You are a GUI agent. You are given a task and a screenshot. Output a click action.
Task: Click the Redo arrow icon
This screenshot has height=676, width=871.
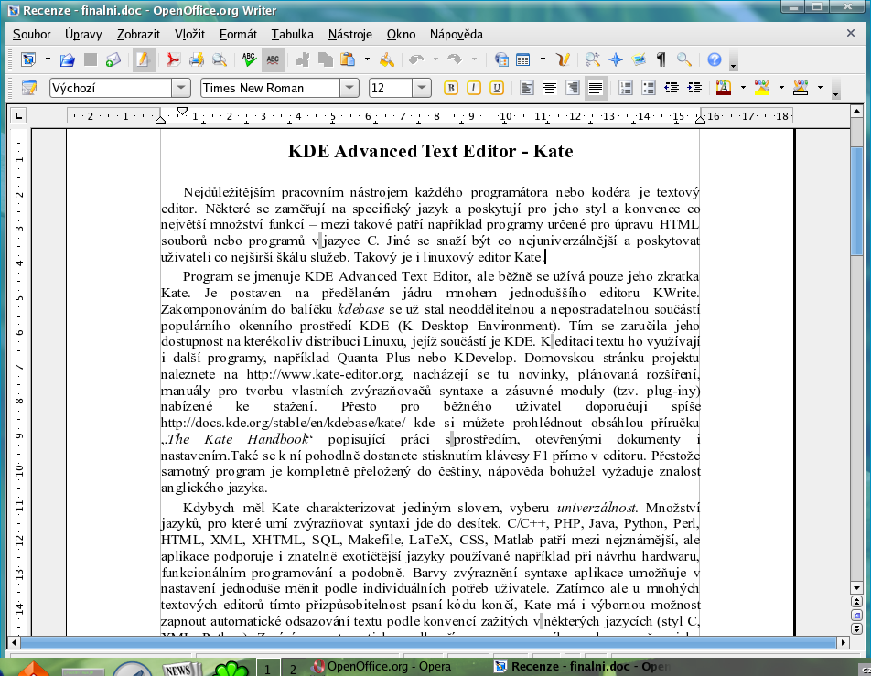455,59
